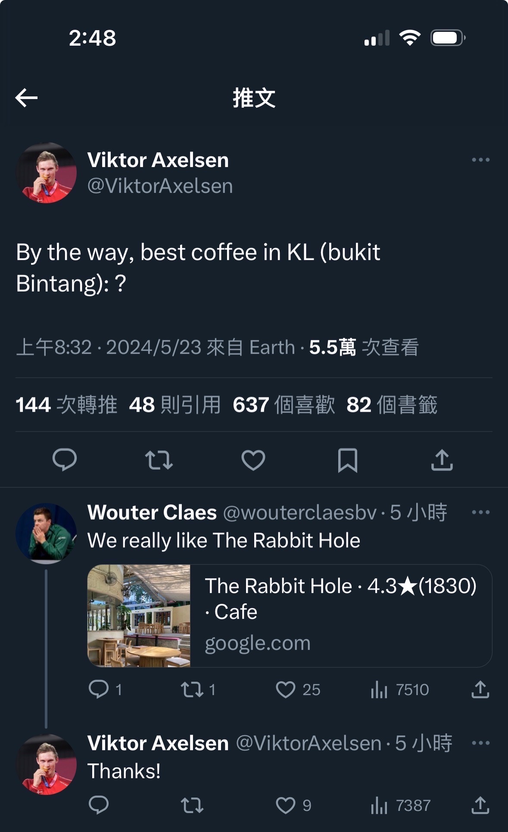Open The Rabbit Hole google.com link card
The width and height of the screenshot is (508, 832).
click(290, 616)
